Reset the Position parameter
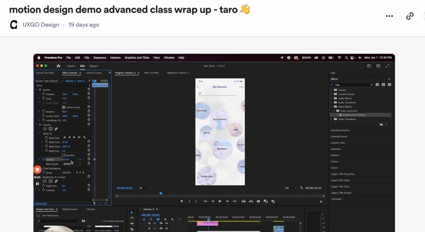425x232 pixels. tap(89, 94)
